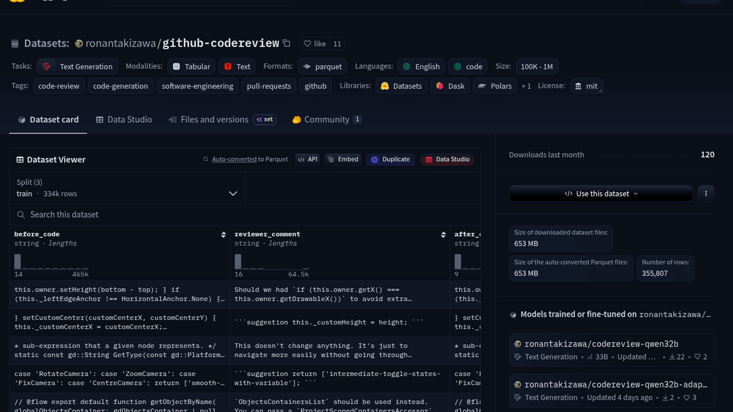The image size is (733, 412).
Task: Switch to the Data Studio tab
Action: pyautogui.click(x=124, y=120)
